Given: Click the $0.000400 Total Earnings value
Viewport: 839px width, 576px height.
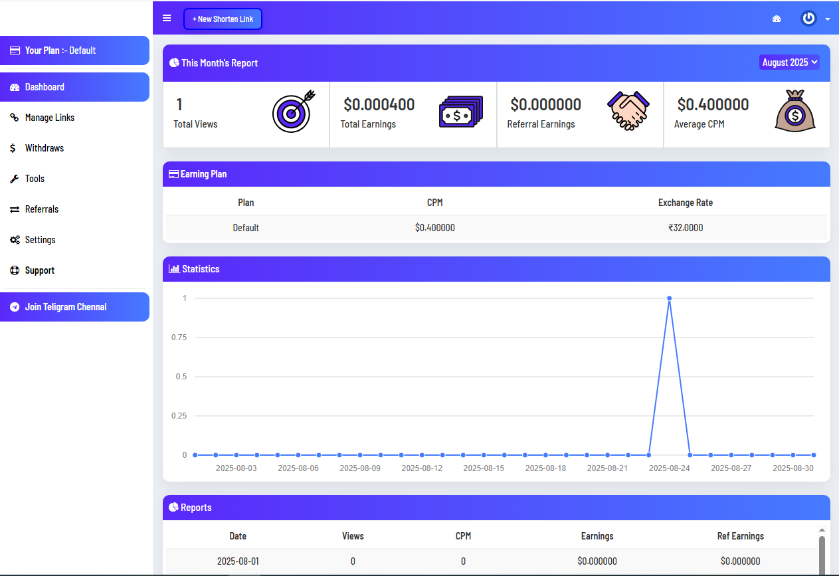Looking at the screenshot, I should [x=379, y=104].
